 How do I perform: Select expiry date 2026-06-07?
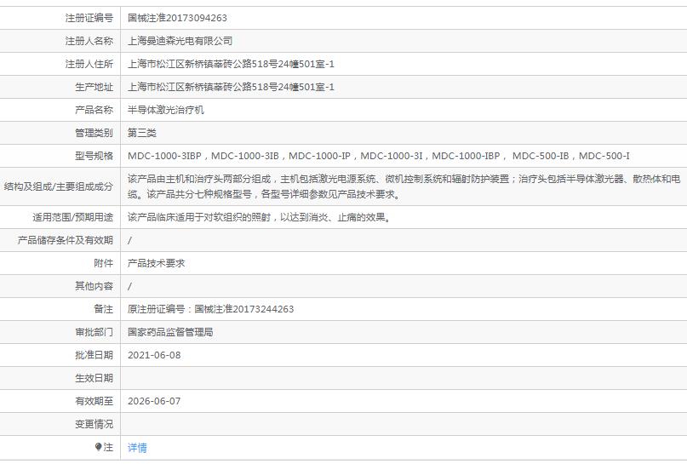154,401
